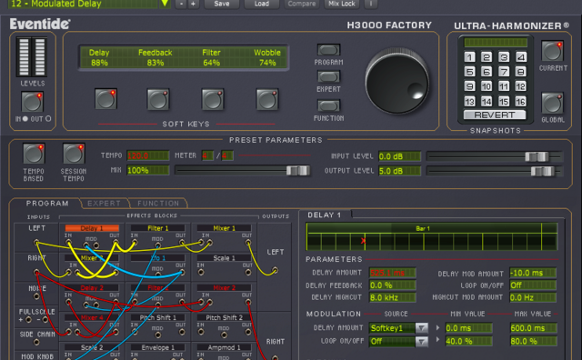
Task: Click the Envelope 1 effect block
Action: 157,348
